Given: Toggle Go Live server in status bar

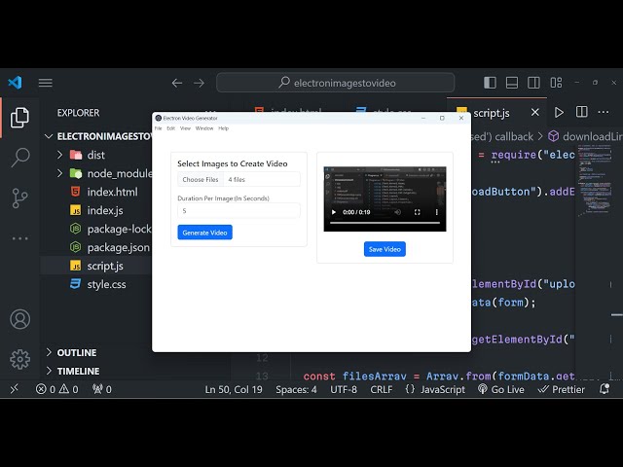Looking at the screenshot, I should pos(500,389).
